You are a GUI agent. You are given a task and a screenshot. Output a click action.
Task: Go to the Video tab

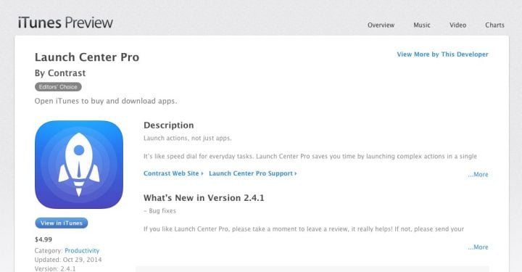457,25
